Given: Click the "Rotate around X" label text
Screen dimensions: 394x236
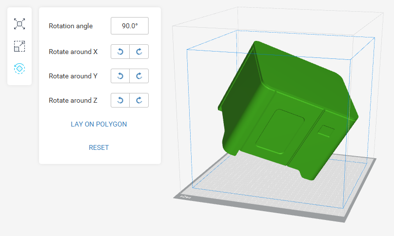Looking at the screenshot, I should (73, 52).
